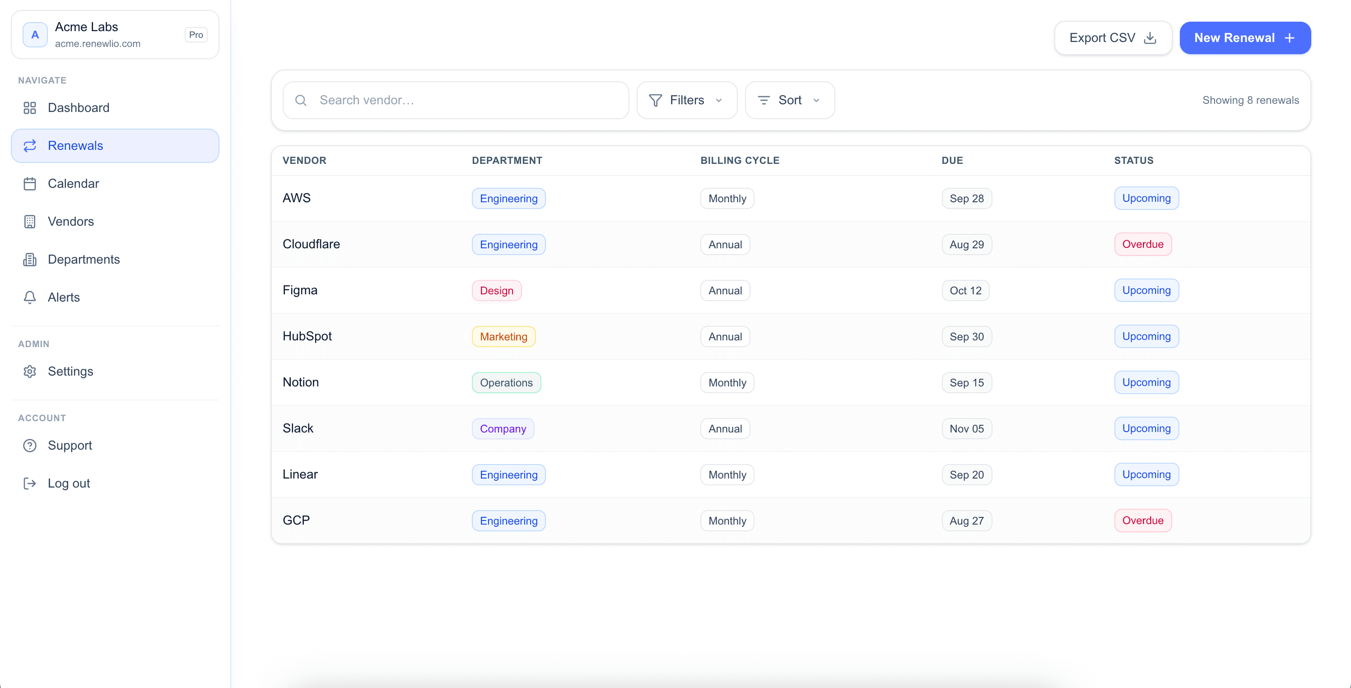The height and width of the screenshot is (688, 1351).
Task: Open the Notion vendor row
Action: tap(791, 382)
